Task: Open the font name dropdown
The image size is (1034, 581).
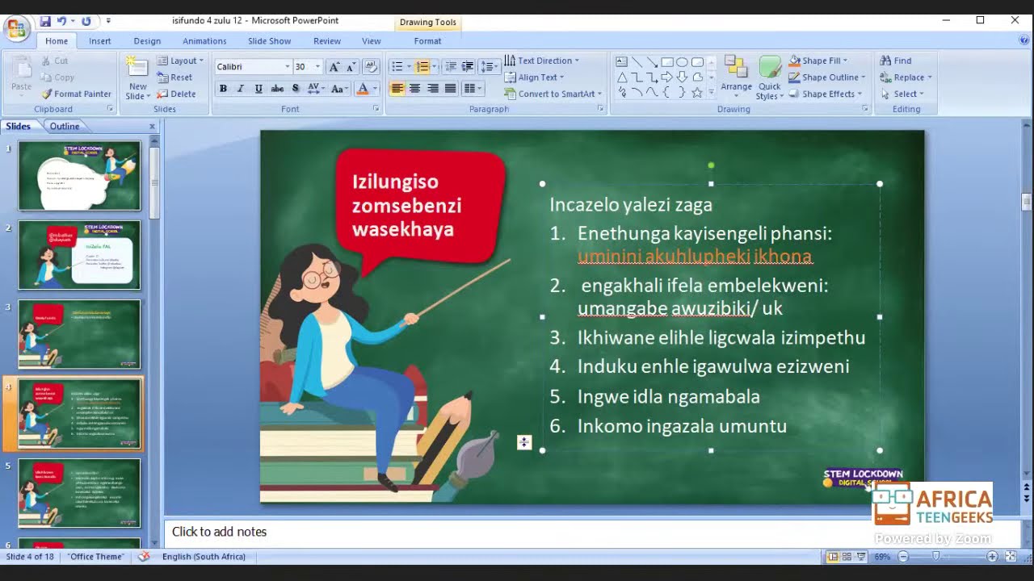Action: click(287, 67)
